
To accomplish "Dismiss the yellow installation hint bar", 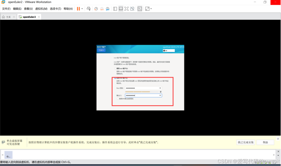I will (x=278, y=139).
